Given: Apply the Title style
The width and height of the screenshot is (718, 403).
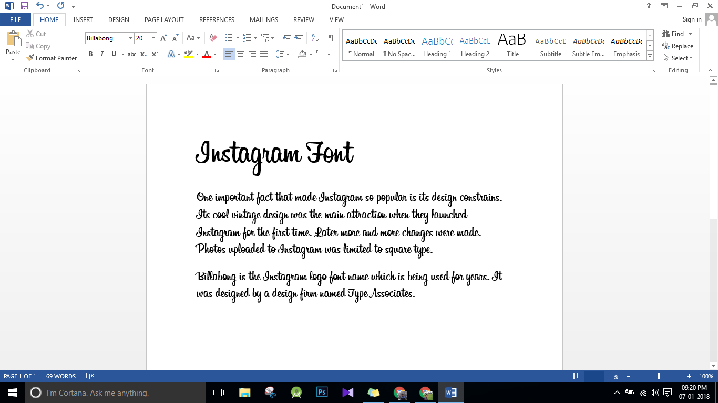Looking at the screenshot, I should pos(513,46).
